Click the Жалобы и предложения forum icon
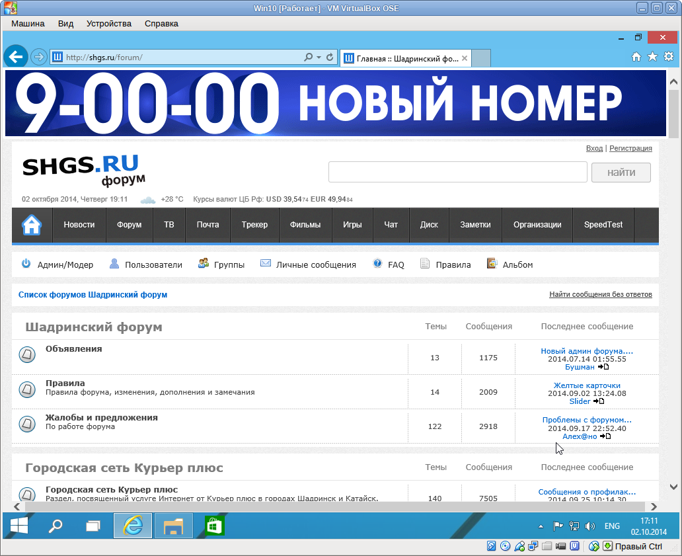This screenshot has height=556, width=682. (27, 423)
